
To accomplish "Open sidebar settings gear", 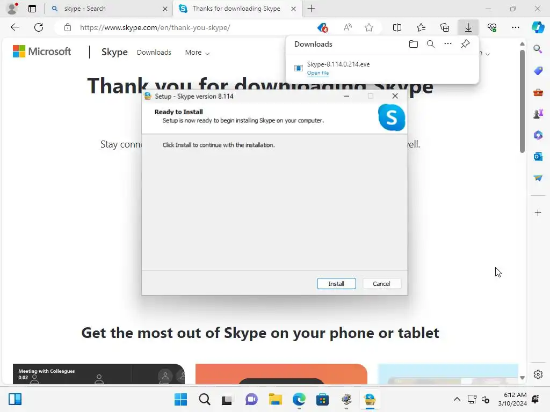I will (538, 374).
